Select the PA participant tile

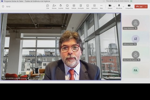(x=136, y=71)
